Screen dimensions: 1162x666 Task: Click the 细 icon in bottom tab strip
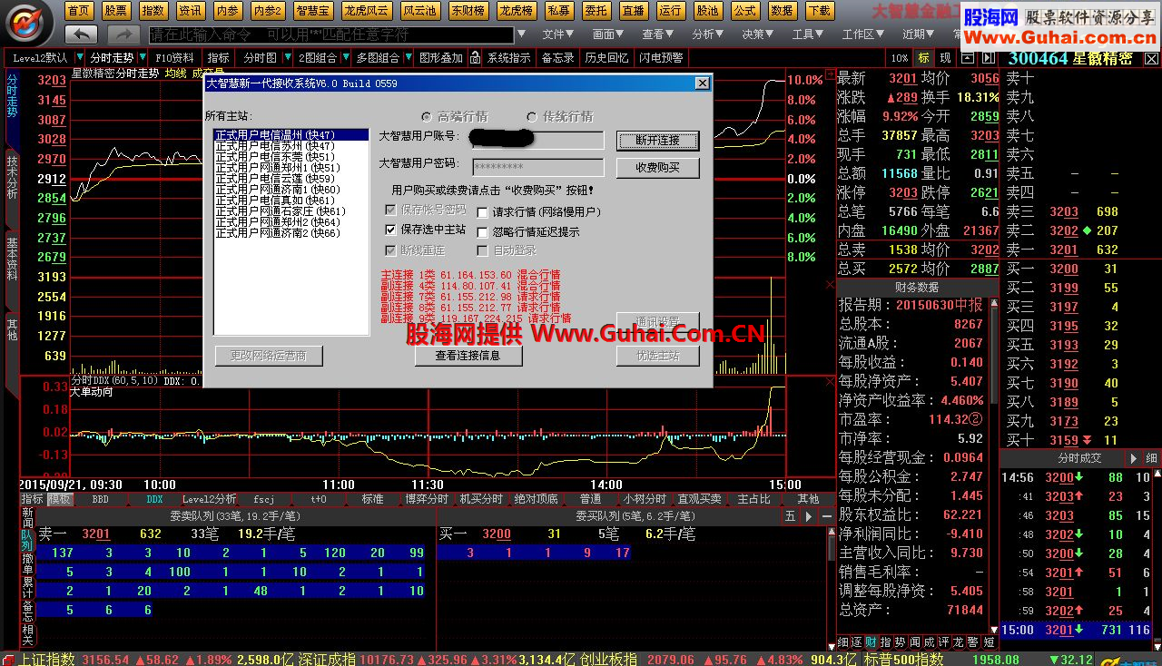point(843,642)
